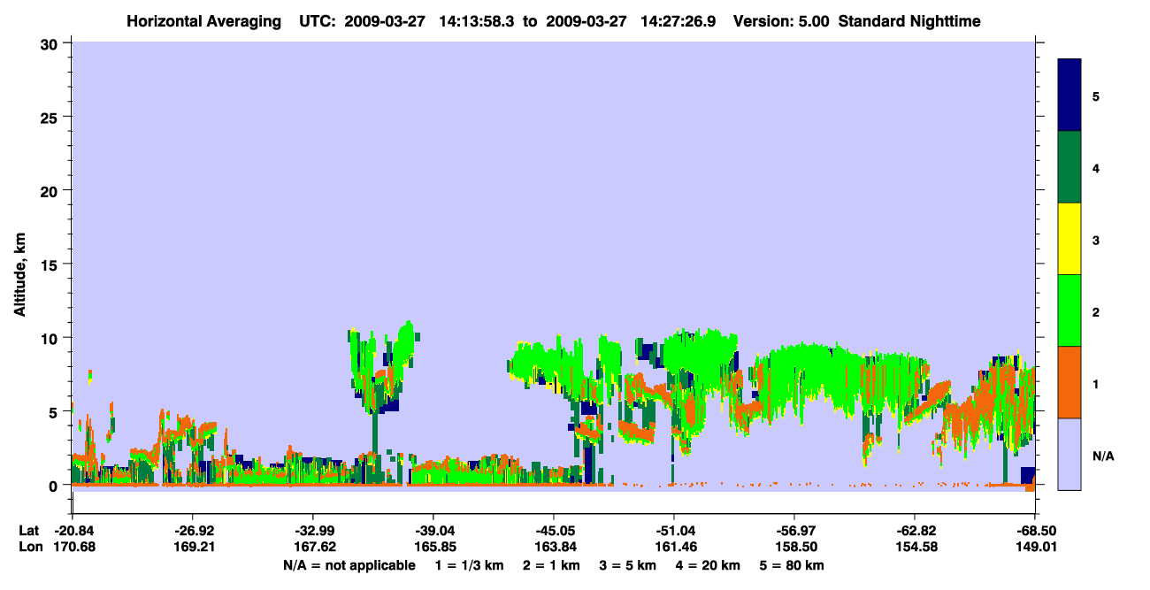
Task: Click the longitude value 161.46
Action: (x=675, y=548)
